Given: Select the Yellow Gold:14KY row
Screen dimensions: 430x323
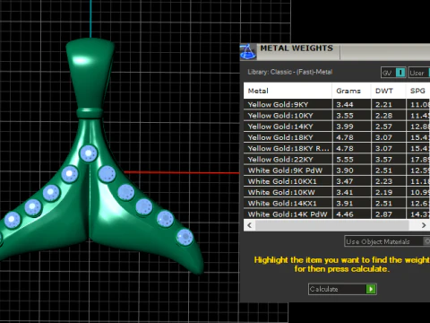Looking at the screenshot, I should pos(337,127).
